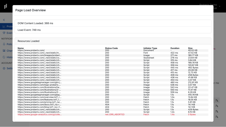This screenshot has width=226, height=127.
Task: Click the 422 ms duration value
Action: [x=174, y=53]
